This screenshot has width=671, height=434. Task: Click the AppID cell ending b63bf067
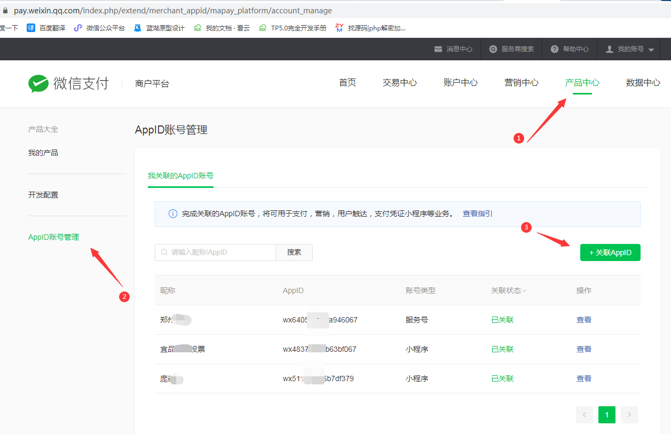[x=320, y=349]
